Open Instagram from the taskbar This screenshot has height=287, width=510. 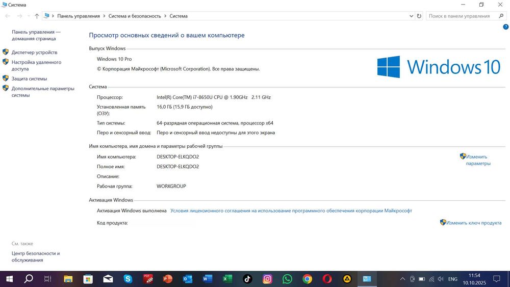click(267, 279)
